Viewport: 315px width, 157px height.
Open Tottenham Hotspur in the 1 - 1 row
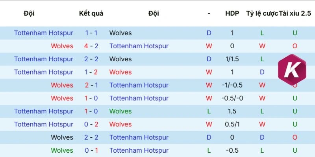click(x=43, y=33)
